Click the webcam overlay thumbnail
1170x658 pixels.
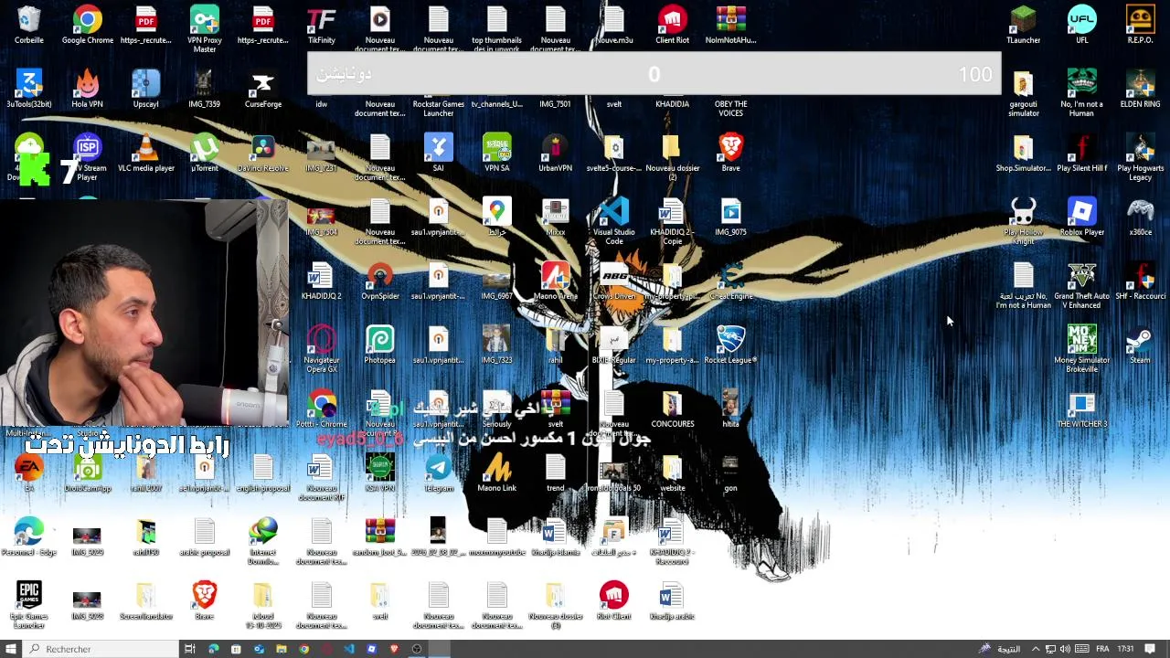pyautogui.click(x=144, y=313)
